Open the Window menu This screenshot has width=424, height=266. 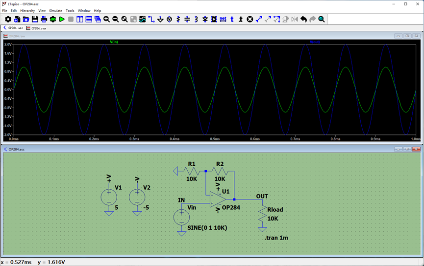(x=84, y=11)
